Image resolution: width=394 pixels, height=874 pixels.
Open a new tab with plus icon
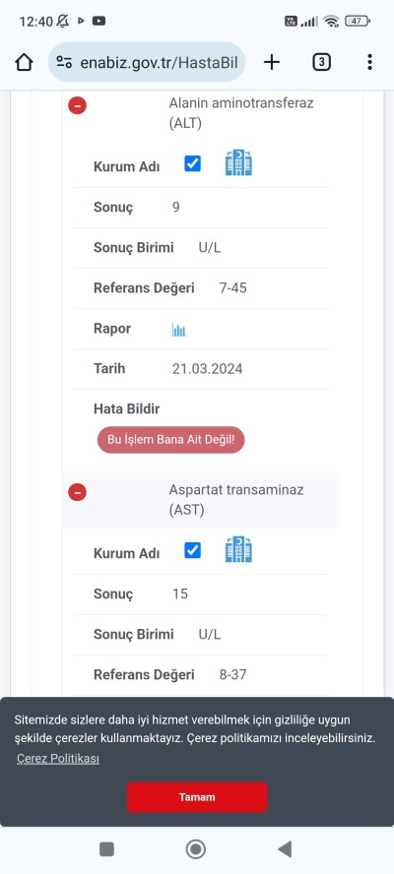(271, 62)
